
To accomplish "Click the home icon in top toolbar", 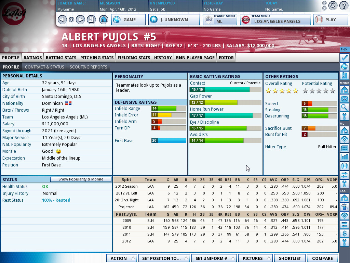I will point(103,20).
